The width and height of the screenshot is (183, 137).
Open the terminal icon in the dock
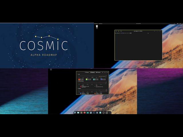coord(94,113)
